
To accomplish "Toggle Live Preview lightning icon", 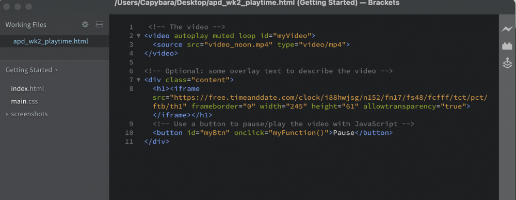I will (x=507, y=29).
